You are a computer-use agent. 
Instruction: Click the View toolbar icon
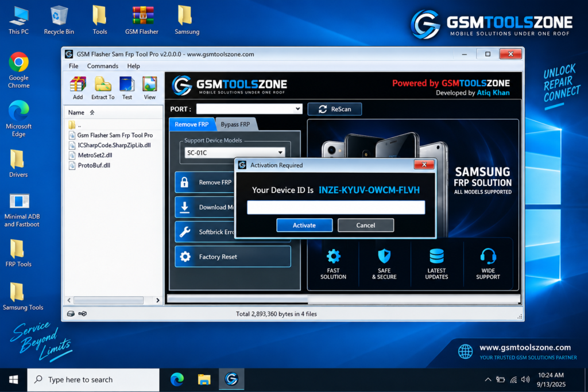coord(150,88)
